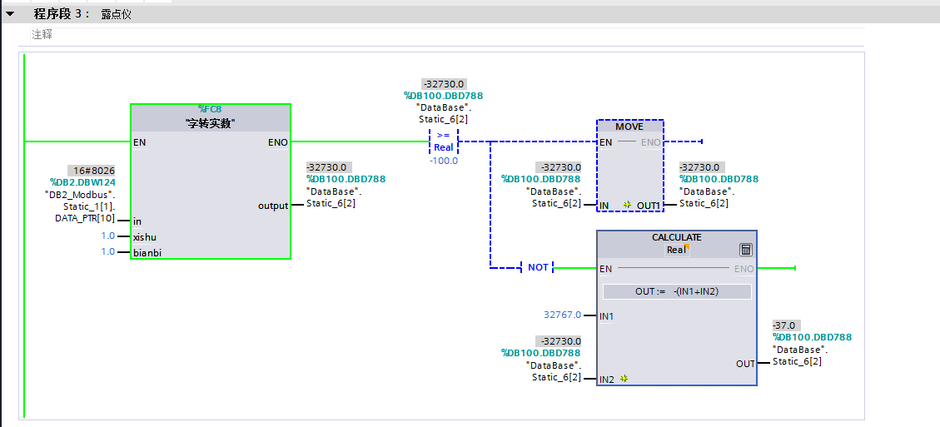The image size is (940, 427).
Task: Click %DB100.DBD788 above the comparator
Action: coord(443,96)
